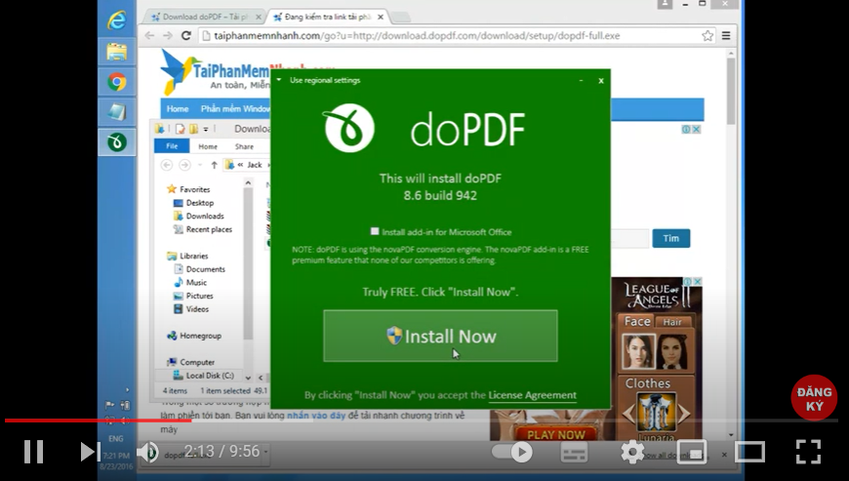Image resolution: width=849 pixels, height=481 pixels.
Task: Click the Install Now button
Action: tap(440, 336)
